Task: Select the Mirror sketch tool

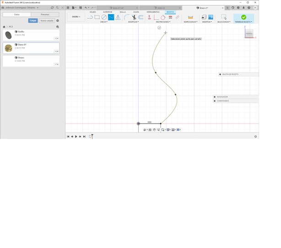Action: pos(118,17)
